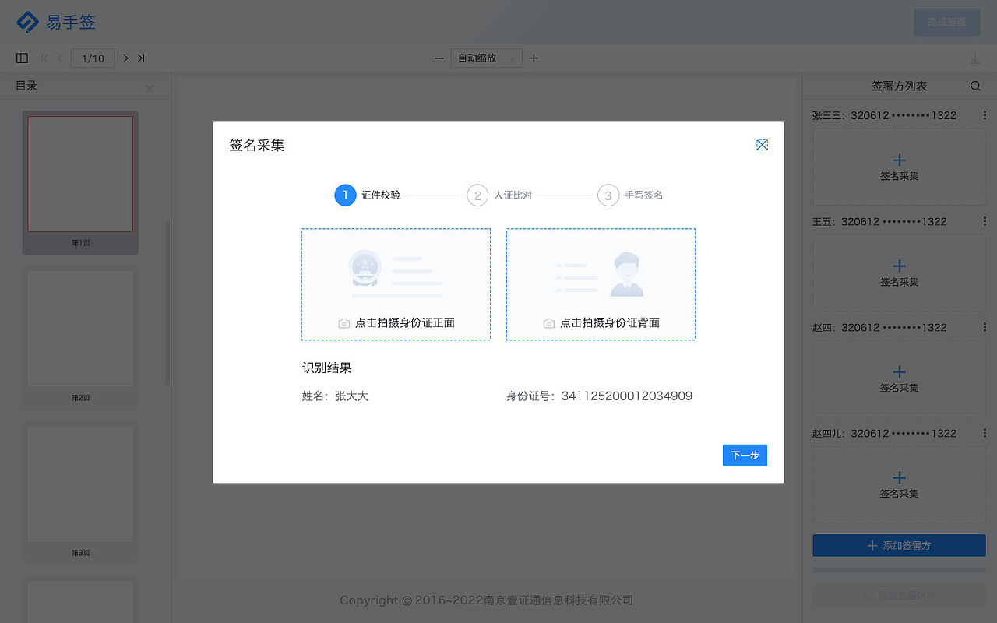The height and width of the screenshot is (623, 997).
Task: Click the page number input showing 1/10
Action: click(x=93, y=58)
